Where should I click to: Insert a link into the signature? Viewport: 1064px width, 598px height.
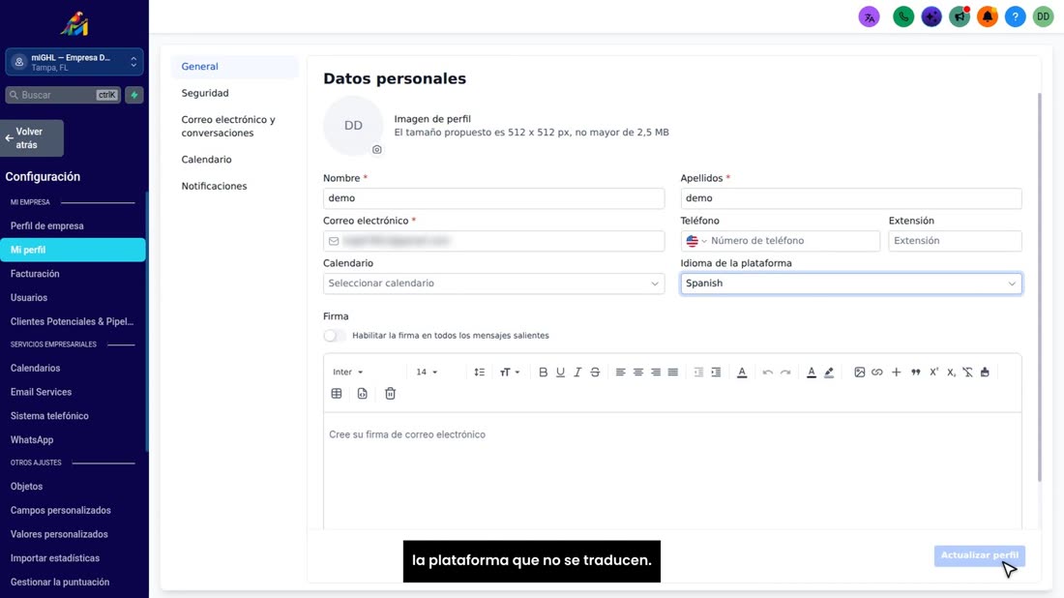876,372
